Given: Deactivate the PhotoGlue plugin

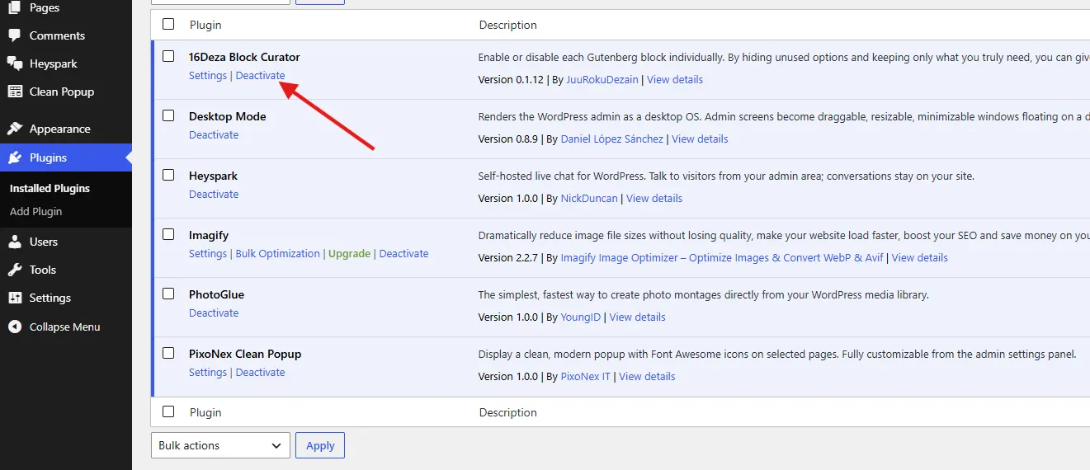Looking at the screenshot, I should pos(214,313).
